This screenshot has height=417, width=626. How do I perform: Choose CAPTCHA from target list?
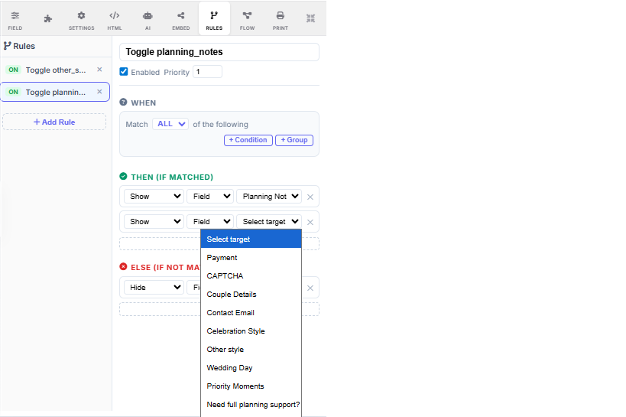251,276
